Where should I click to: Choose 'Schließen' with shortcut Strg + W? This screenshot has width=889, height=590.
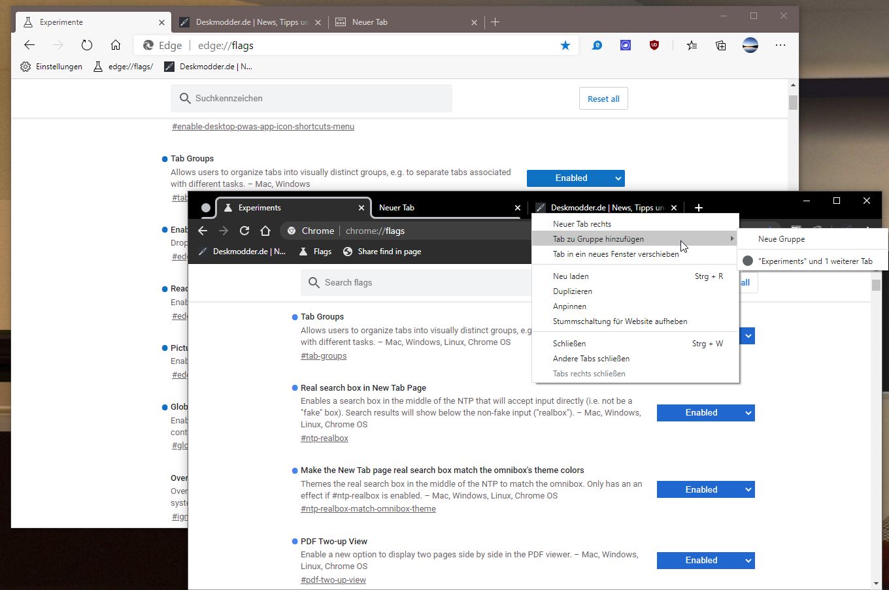coord(635,344)
